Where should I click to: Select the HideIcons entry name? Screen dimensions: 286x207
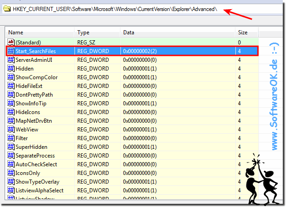pos(28,112)
